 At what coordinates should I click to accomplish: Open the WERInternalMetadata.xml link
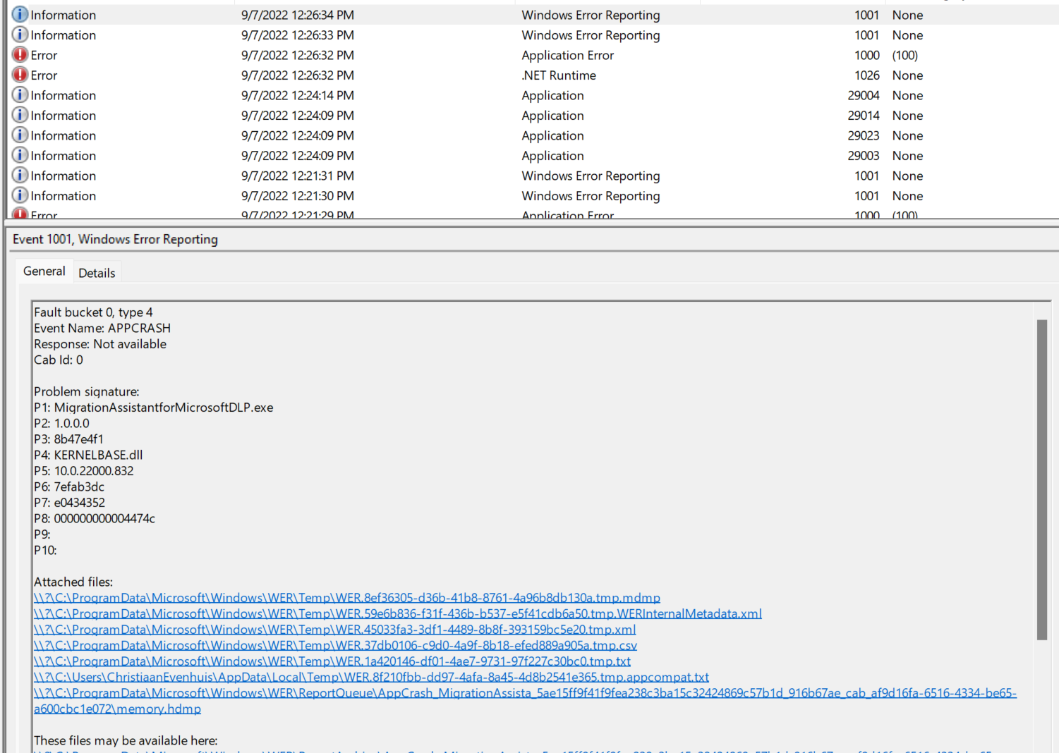[397, 613]
